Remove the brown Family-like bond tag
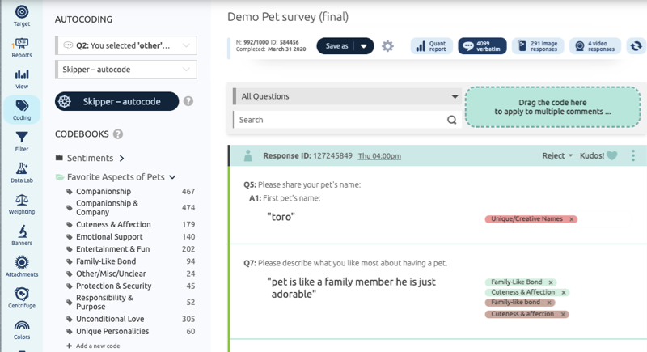 coord(549,303)
